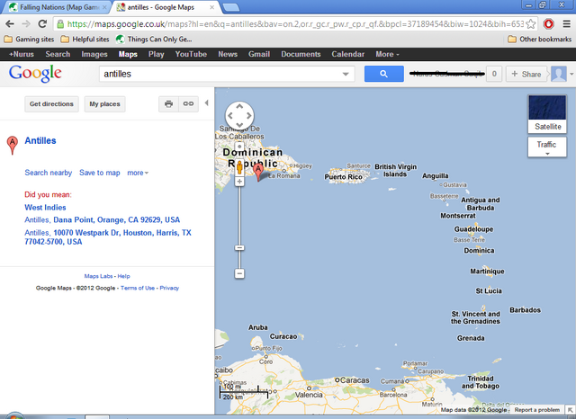The width and height of the screenshot is (576, 419).
Task: Open the Opera-style red extension icon
Action: [x=548, y=24]
